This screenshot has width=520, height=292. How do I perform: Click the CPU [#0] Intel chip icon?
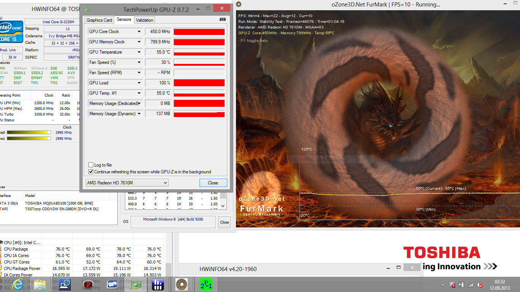pos(2,242)
